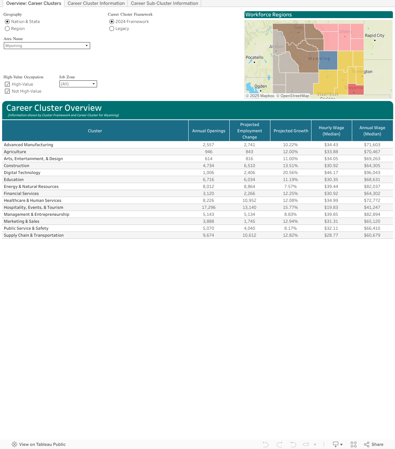Select the Financial Services row
The height and width of the screenshot is (449, 395).
pos(197,194)
